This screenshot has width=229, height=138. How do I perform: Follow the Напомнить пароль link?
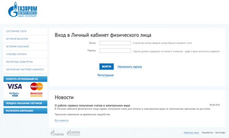coord(130,67)
